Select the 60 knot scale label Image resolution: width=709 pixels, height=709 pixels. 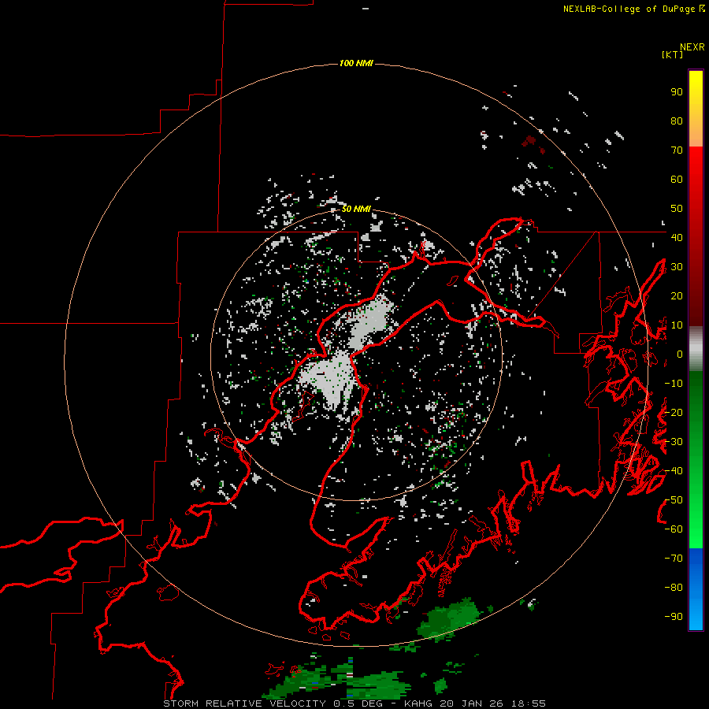677,180
